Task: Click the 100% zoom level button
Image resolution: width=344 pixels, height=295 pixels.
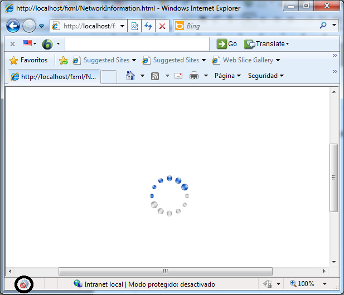Action: (x=302, y=284)
